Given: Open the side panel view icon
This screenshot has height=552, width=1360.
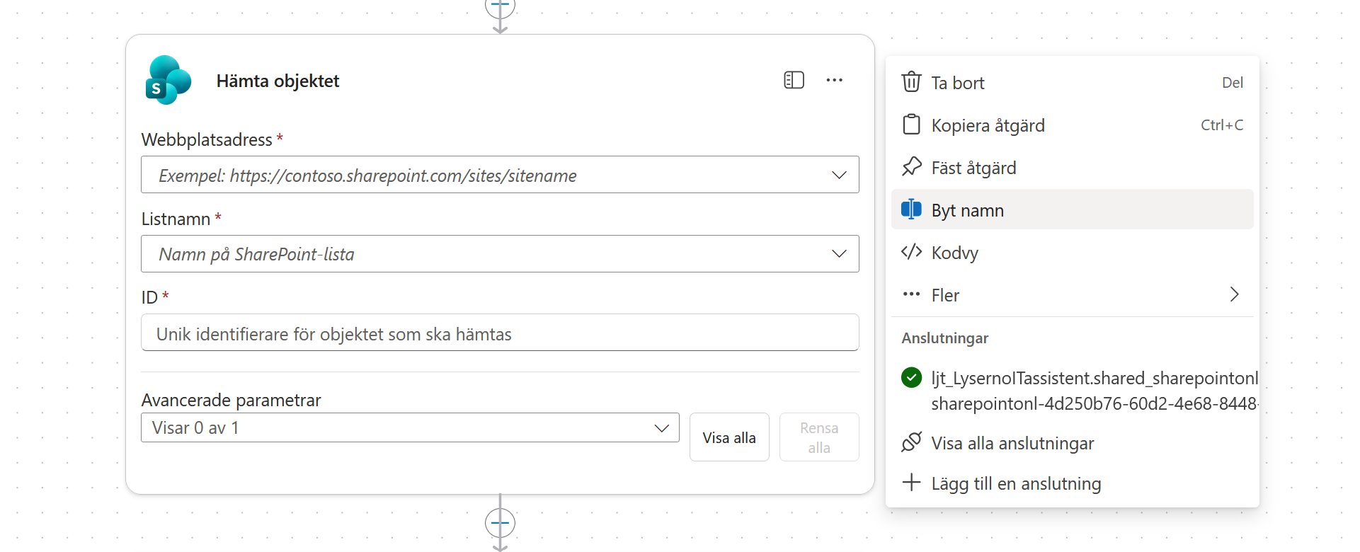Looking at the screenshot, I should [794, 80].
